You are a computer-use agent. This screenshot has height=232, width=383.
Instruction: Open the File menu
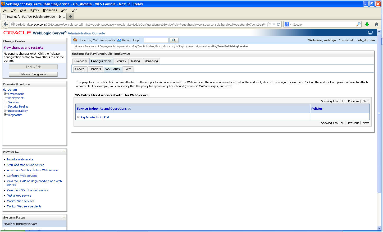[x=4, y=10]
